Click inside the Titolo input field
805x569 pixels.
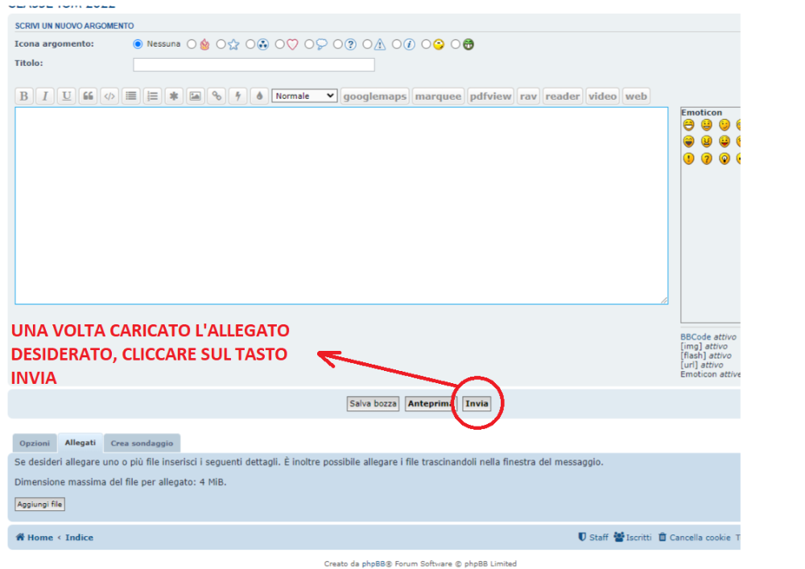[x=254, y=64]
